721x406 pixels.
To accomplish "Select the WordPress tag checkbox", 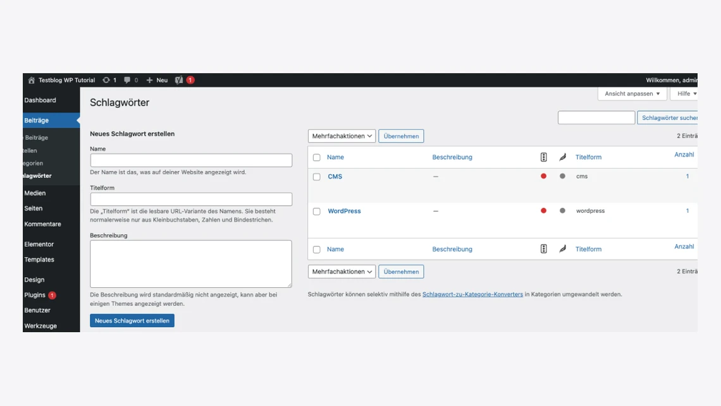I will 317,212.
